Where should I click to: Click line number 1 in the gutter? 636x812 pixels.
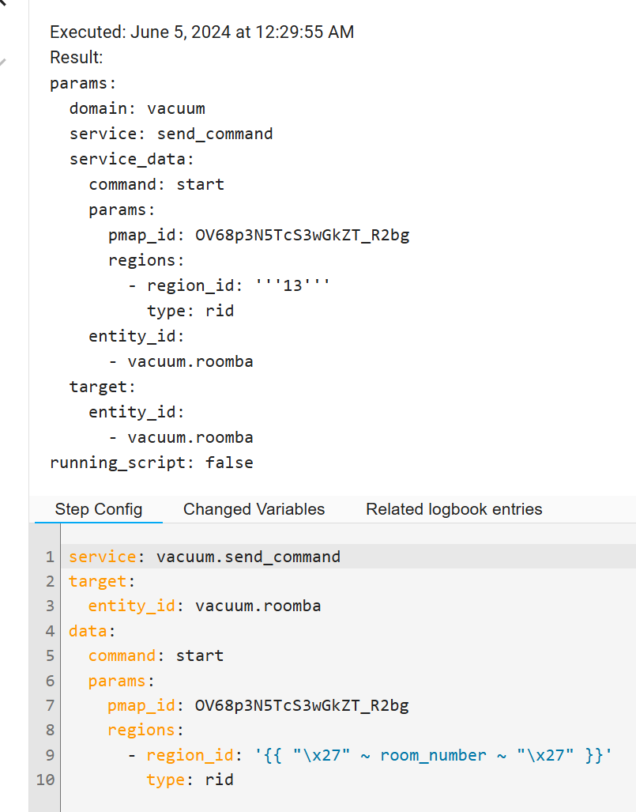click(x=49, y=556)
